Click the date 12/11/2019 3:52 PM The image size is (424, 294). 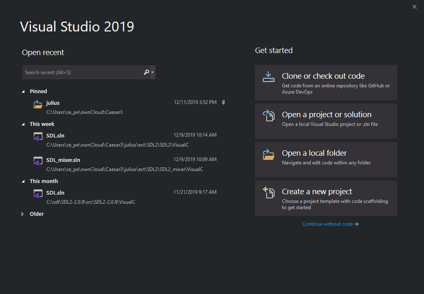[x=195, y=102]
